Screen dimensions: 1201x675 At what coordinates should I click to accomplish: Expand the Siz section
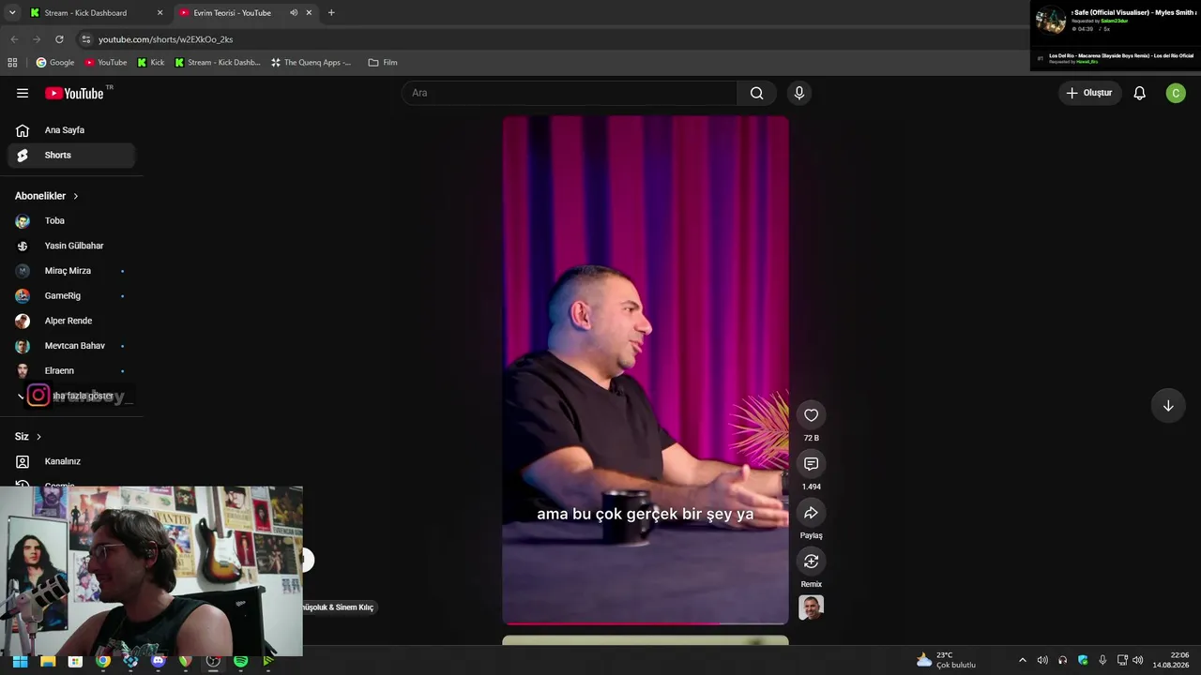(28, 437)
